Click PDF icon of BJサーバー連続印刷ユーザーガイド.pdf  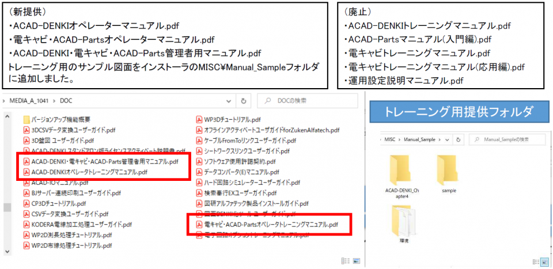(26, 193)
